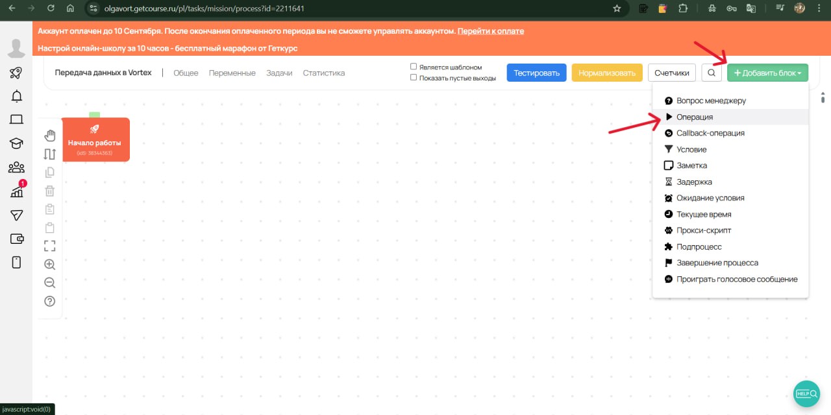Screen dimensions: 831x415
Task: Follow the 'Перейти к оплате' link
Action: (x=490, y=31)
